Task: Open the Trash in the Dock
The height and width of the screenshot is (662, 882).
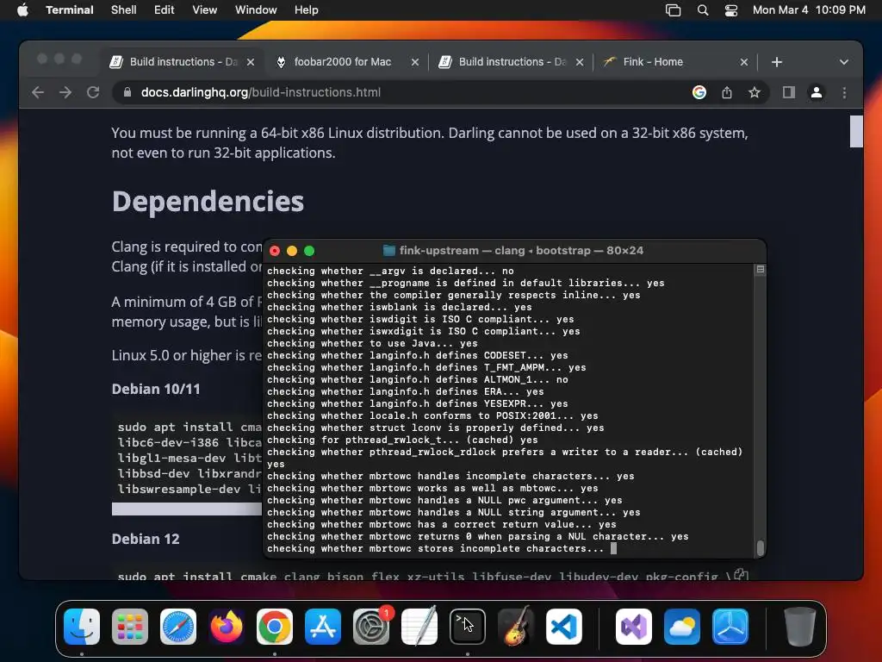Action: click(x=800, y=627)
